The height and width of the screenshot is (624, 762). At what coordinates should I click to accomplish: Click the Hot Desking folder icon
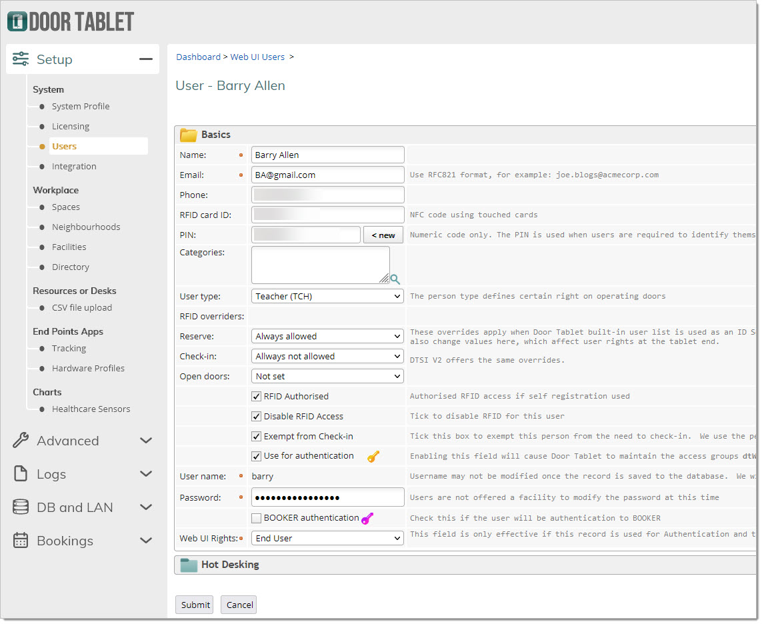pos(189,565)
